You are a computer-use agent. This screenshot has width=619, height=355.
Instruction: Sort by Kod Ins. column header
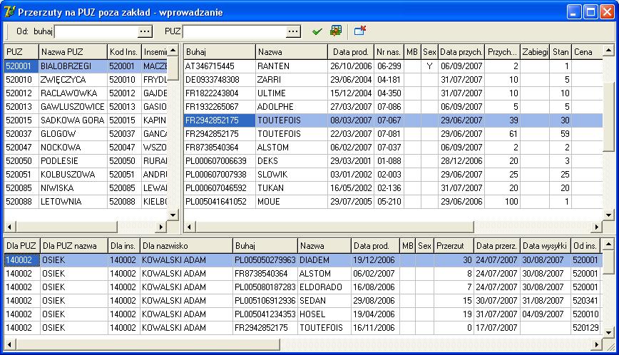tap(124, 51)
